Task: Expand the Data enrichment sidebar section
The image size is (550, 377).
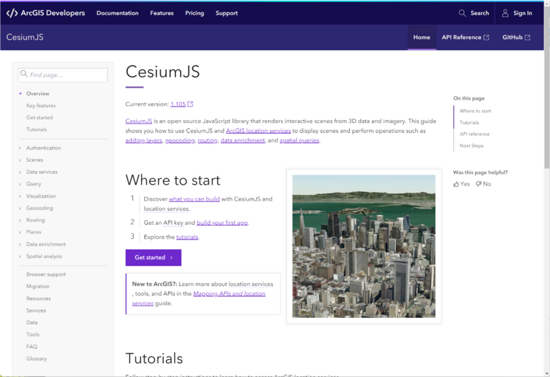Action: (x=20, y=244)
